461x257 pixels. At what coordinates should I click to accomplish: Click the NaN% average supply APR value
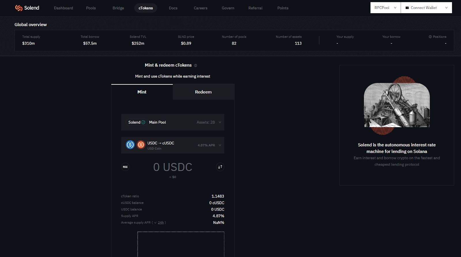coord(219,222)
